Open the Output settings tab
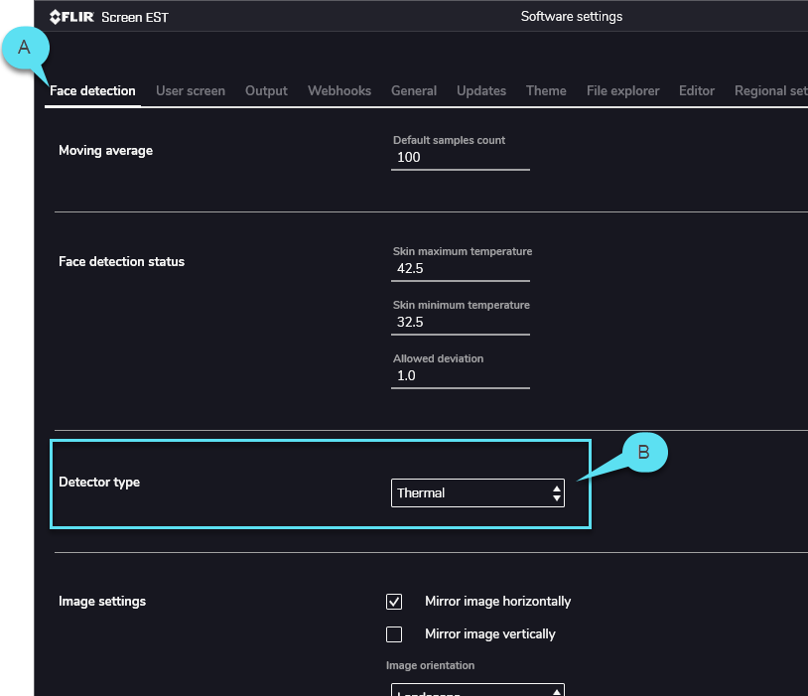Image resolution: width=808 pixels, height=696 pixels. coord(266,90)
